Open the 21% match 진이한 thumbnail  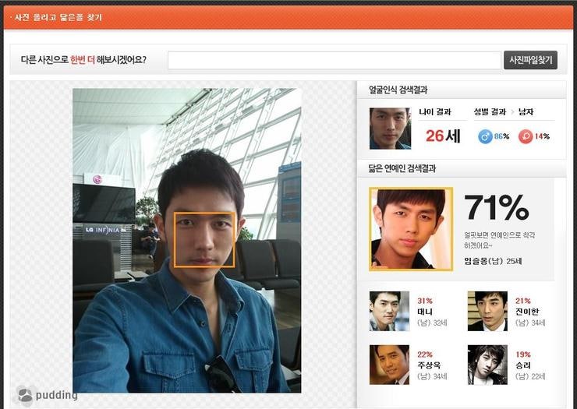[x=487, y=312]
